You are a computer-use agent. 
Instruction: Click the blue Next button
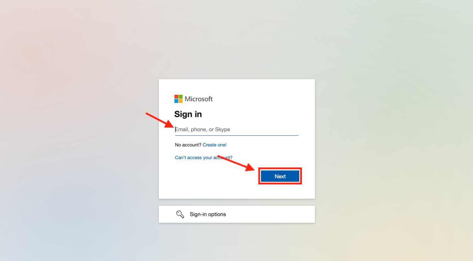click(280, 176)
